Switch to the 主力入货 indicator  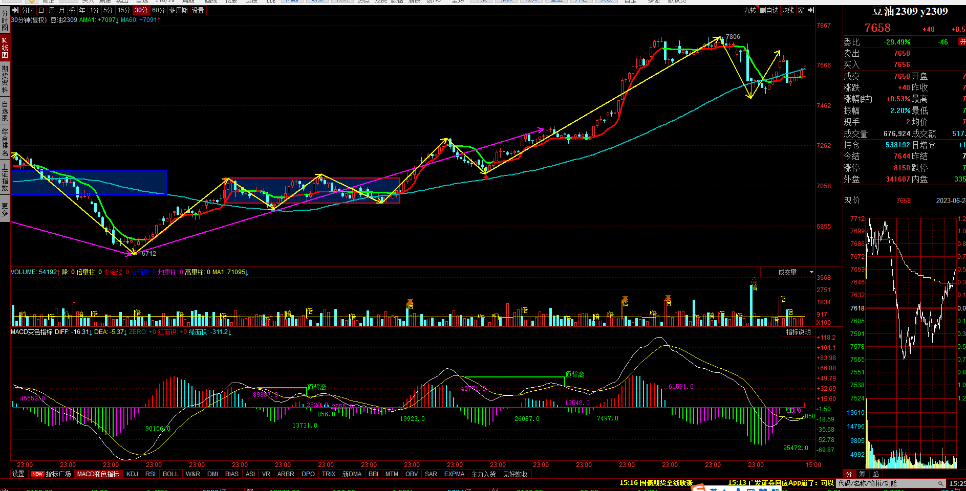tap(483, 474)
